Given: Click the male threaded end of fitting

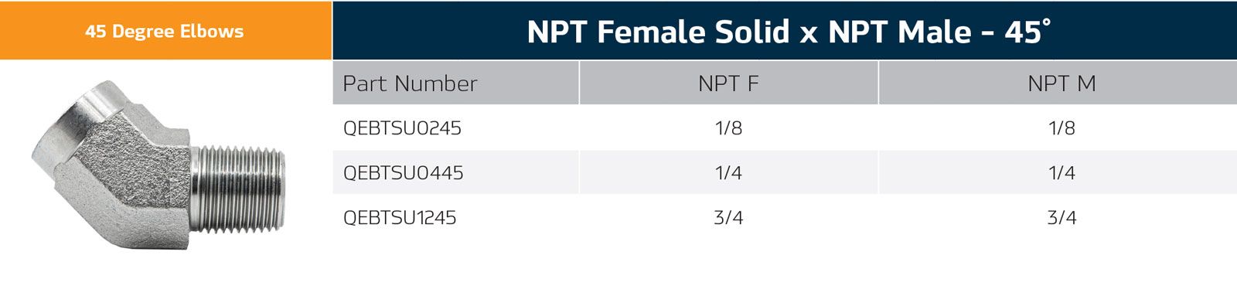Looking at the screenshot, I should point(240,189).
